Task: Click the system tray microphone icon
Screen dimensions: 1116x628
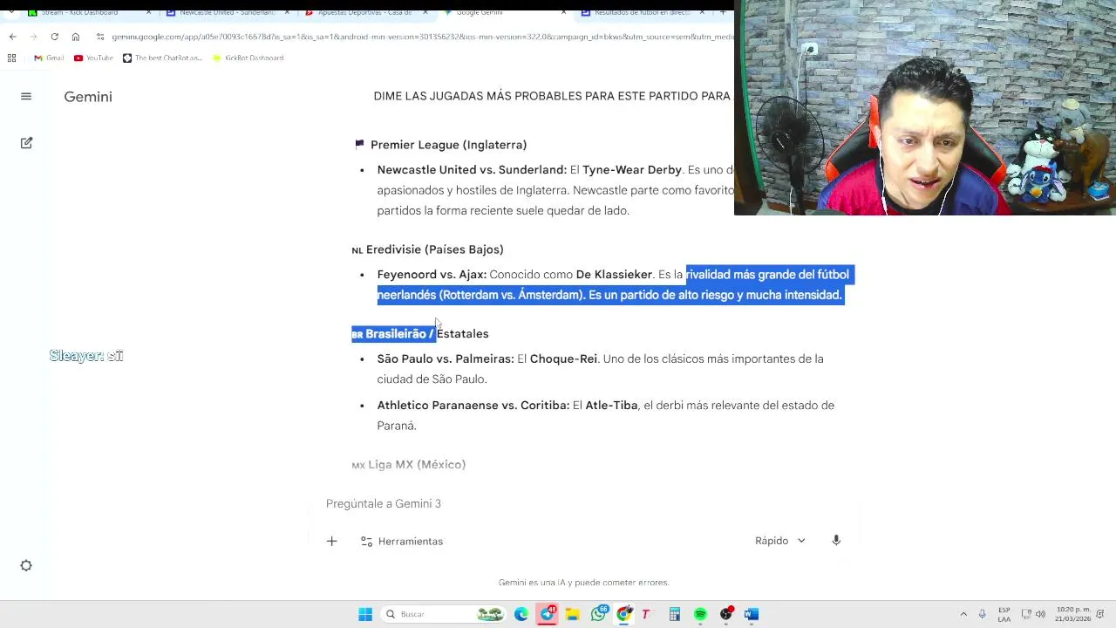Action: [x=983, y=614]
